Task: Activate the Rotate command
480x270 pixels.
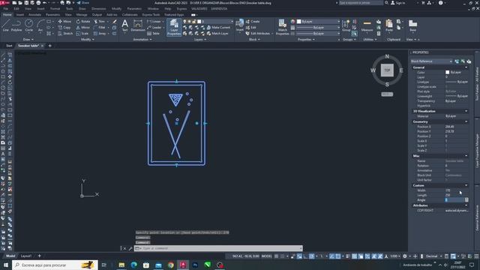Action: tap(83, 22)
